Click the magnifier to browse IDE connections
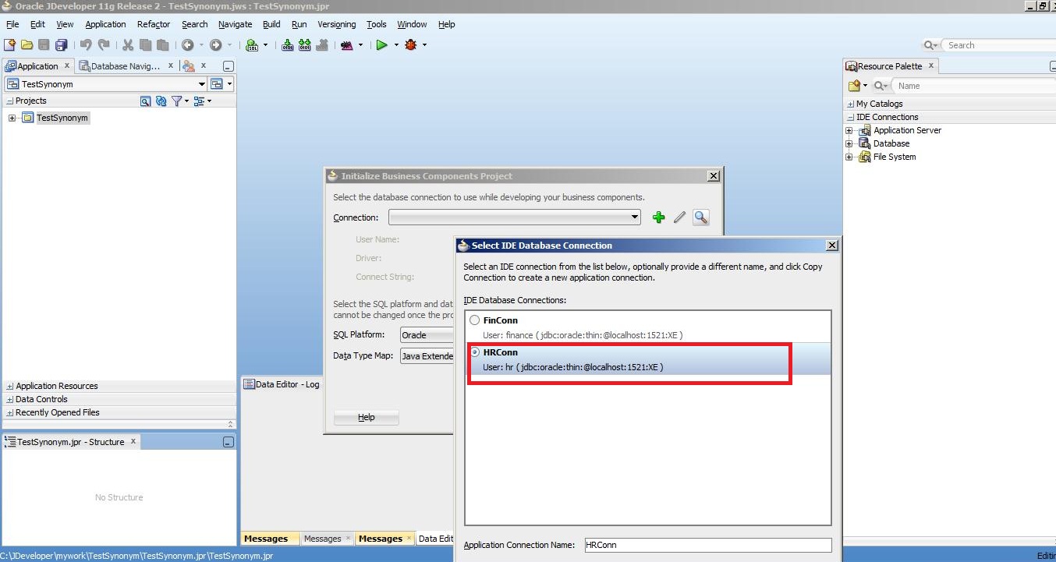This screenshot has height=562, width=1056. 701,217
